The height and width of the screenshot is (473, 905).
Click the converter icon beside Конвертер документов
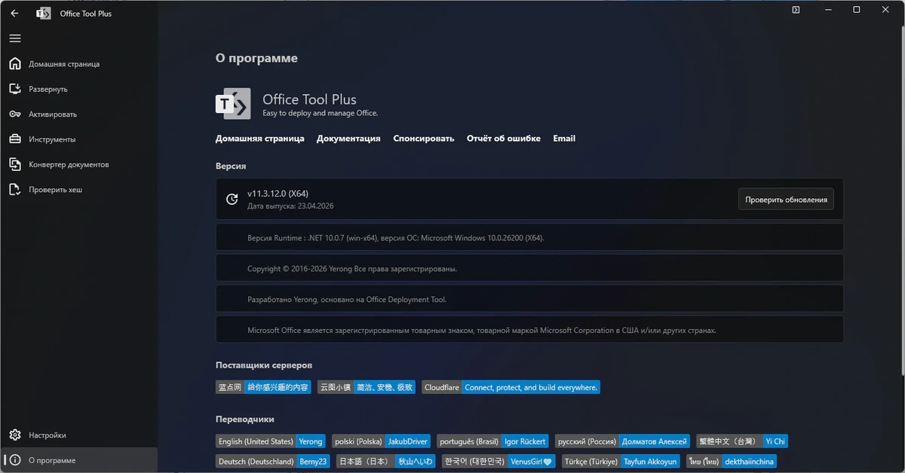coord(15,164)
